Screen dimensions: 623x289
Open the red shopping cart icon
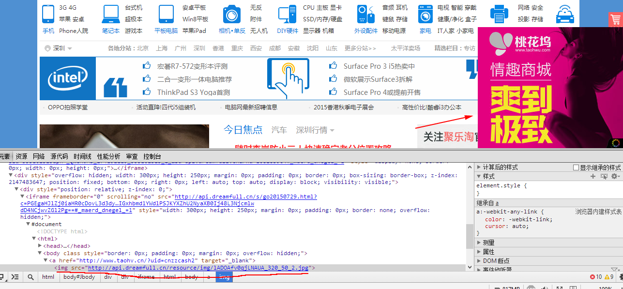[x=615, y=20]
